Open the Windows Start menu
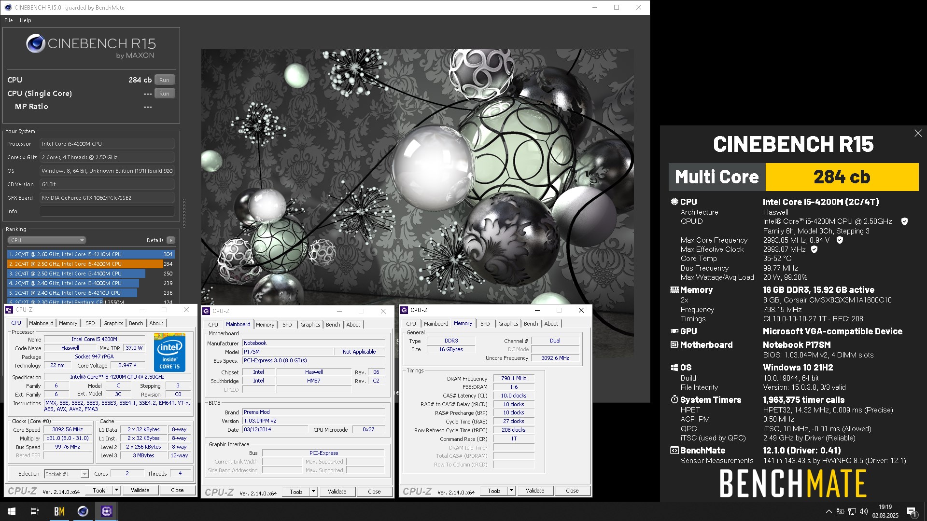The width and height of the screenshot is (927, 521). click(x=12, y=511)
